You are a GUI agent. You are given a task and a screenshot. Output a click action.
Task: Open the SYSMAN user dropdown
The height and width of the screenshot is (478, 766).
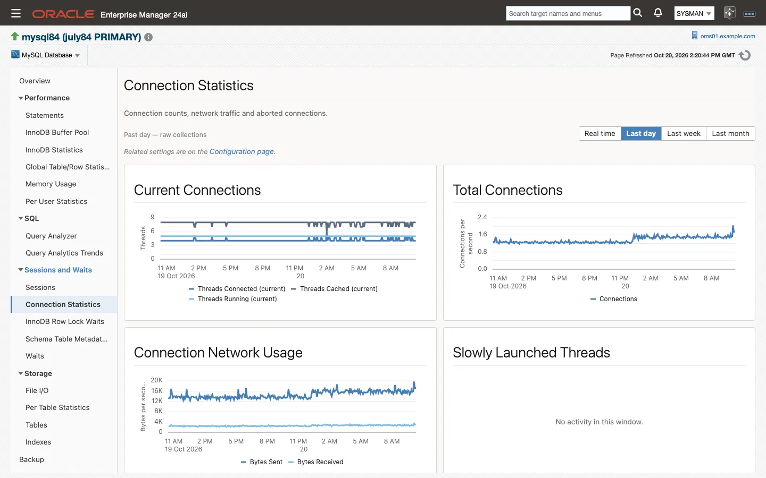[694, 14]
